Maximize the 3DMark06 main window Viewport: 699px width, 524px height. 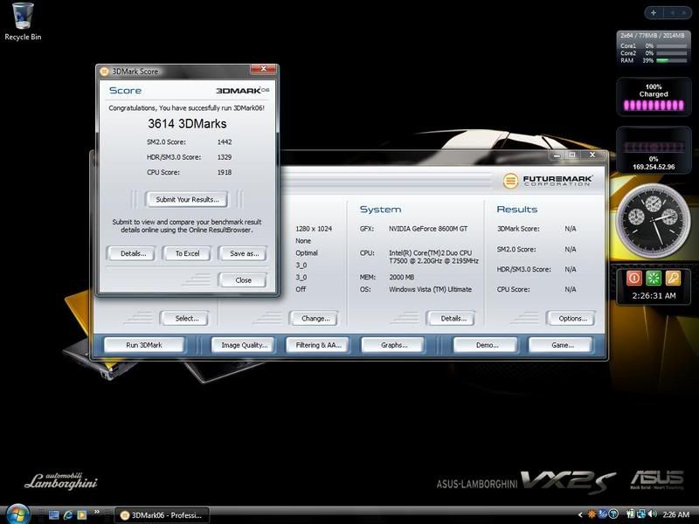pyautogui.click(x=572, y=155)
